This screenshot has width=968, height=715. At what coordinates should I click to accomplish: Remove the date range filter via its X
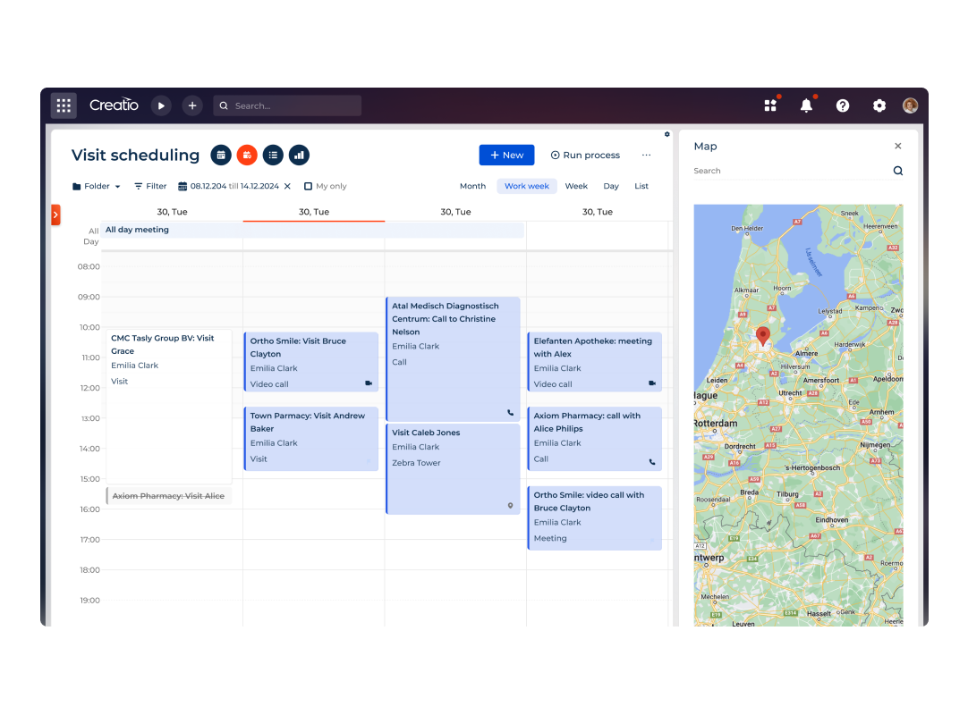(x=289, y=186)
